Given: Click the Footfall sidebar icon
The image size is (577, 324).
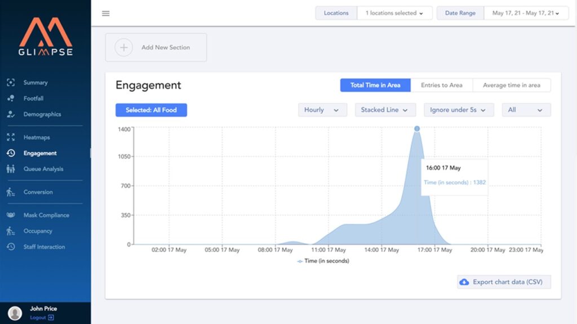Looking at the screenshot, I should tap(11, 98).
